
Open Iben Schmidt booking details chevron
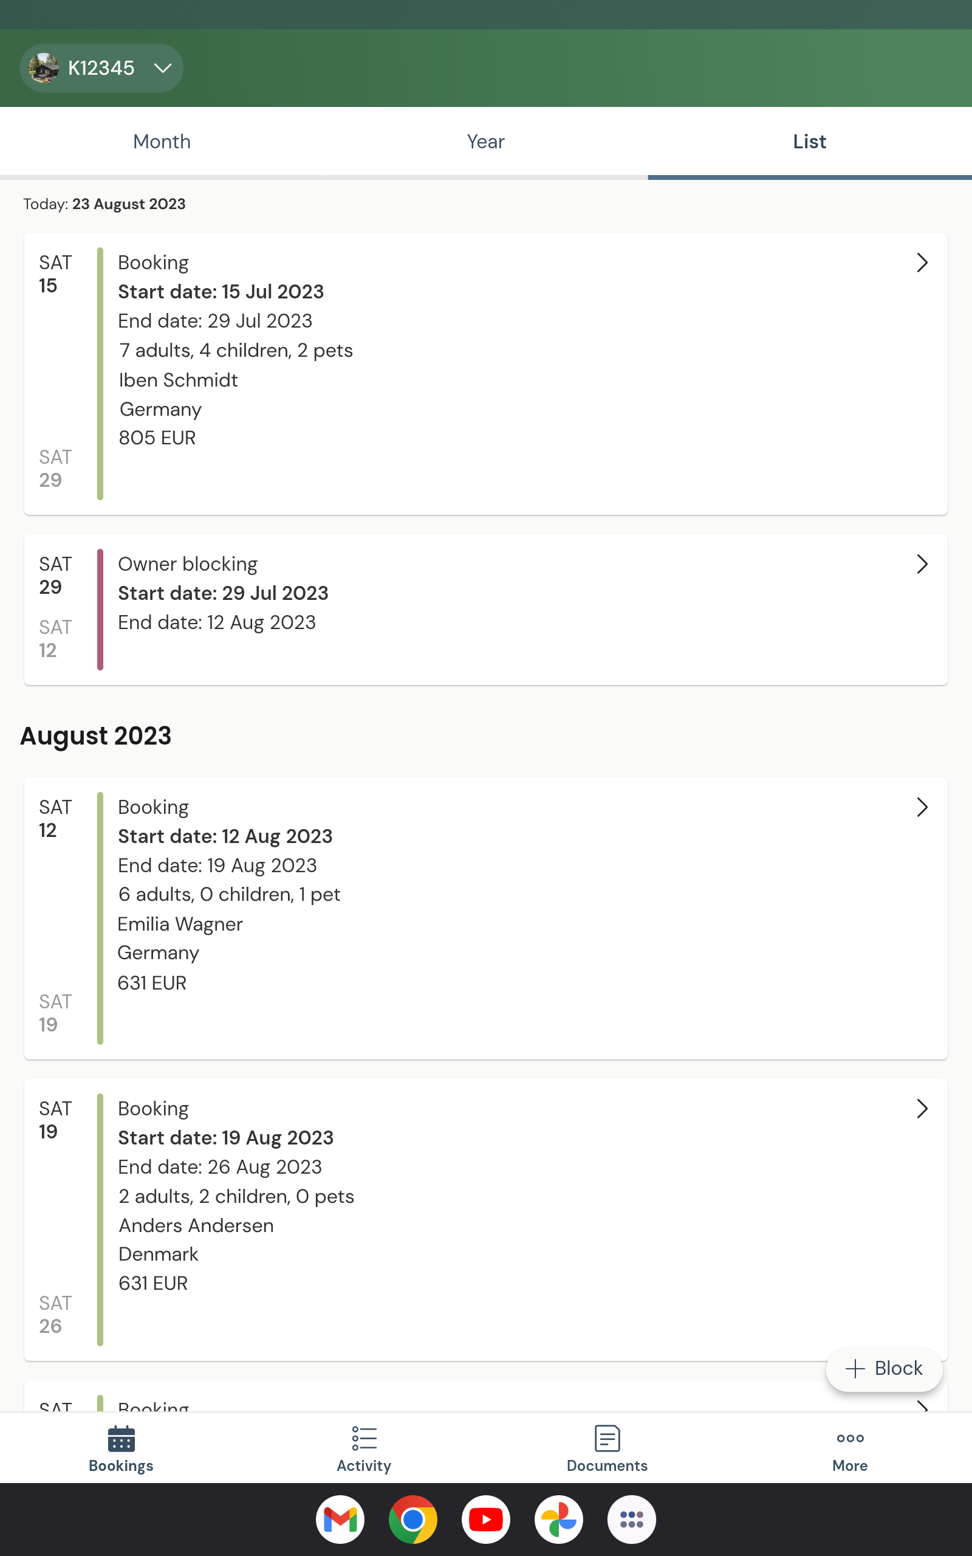(x=922, y=263)
